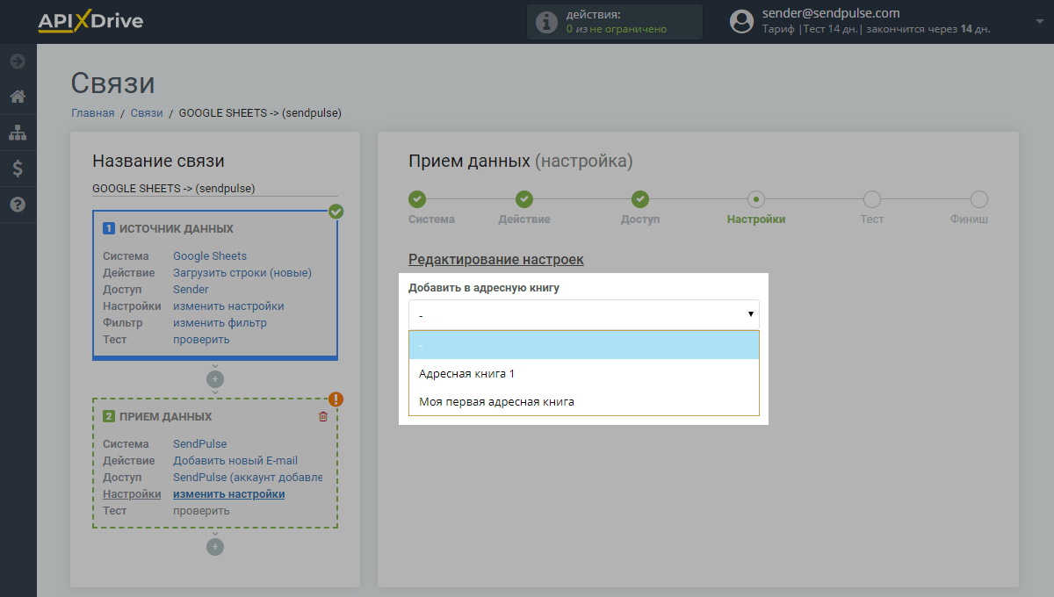Image resolution: width=1054 pixels, height=597 pixels.
Task: Click изменить настройки in source block
Action: point(228,306)
